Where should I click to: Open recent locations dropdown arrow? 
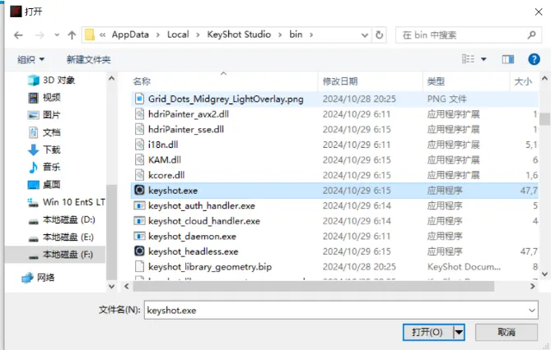57,35
